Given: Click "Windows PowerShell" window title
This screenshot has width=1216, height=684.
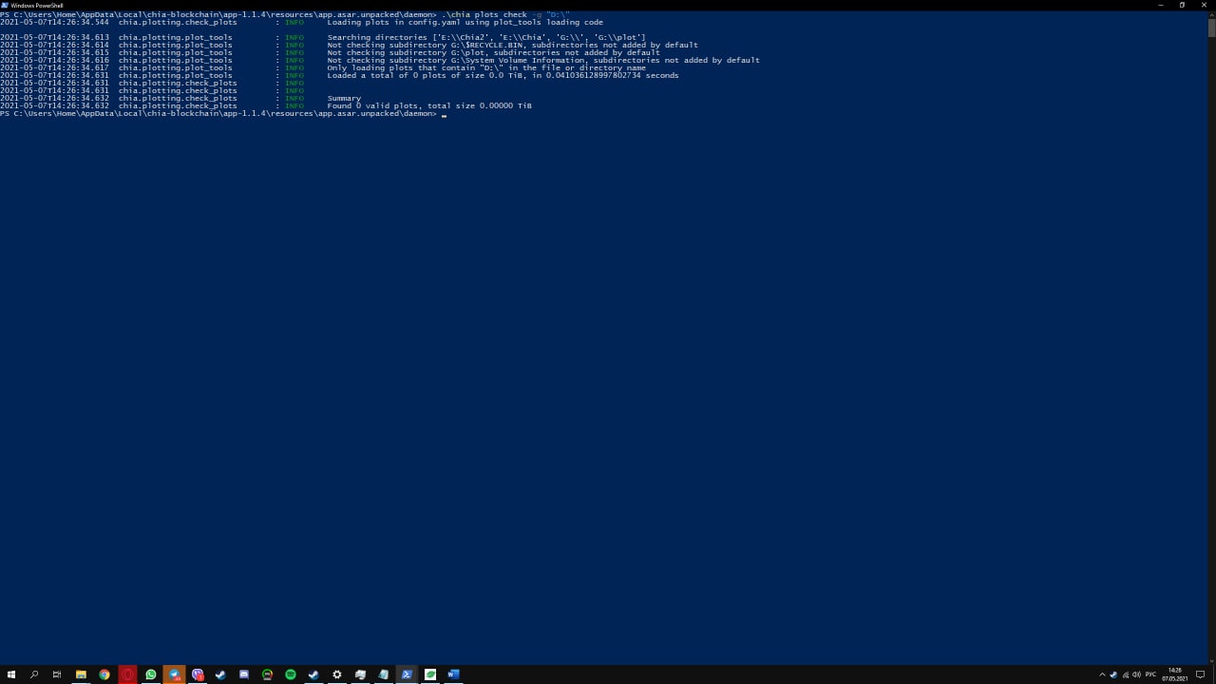Looking at the screenshot, I should pos(37,5).
